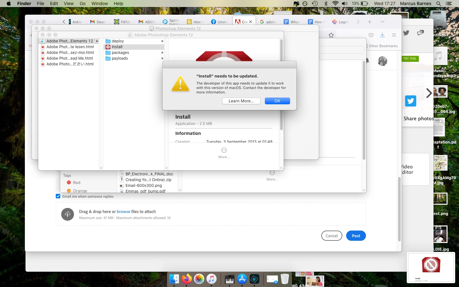The image size is (459, 287).
Task: Expand Adobe Phot...Elements 12 disclosure arrow
Action: pyautogui.click(x=97, y=41)
